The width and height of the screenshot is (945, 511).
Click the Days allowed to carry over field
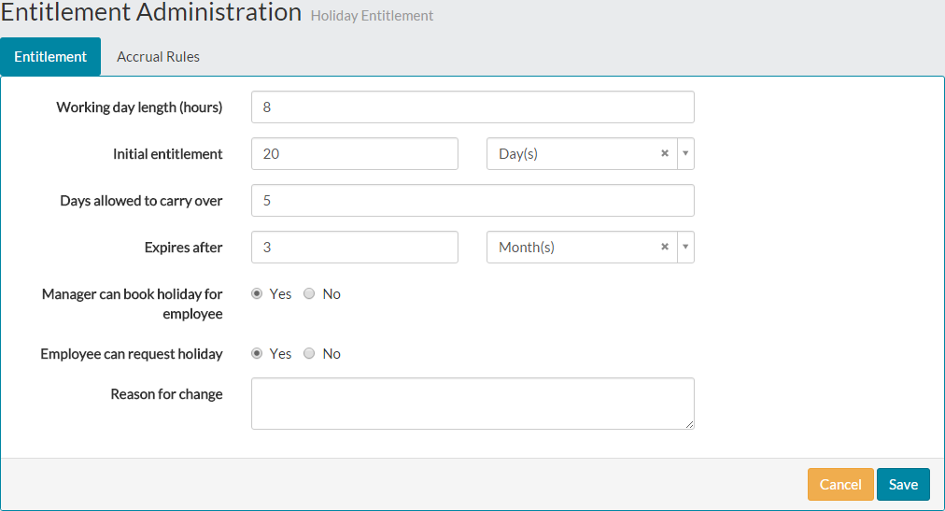[x=472, y=201]
